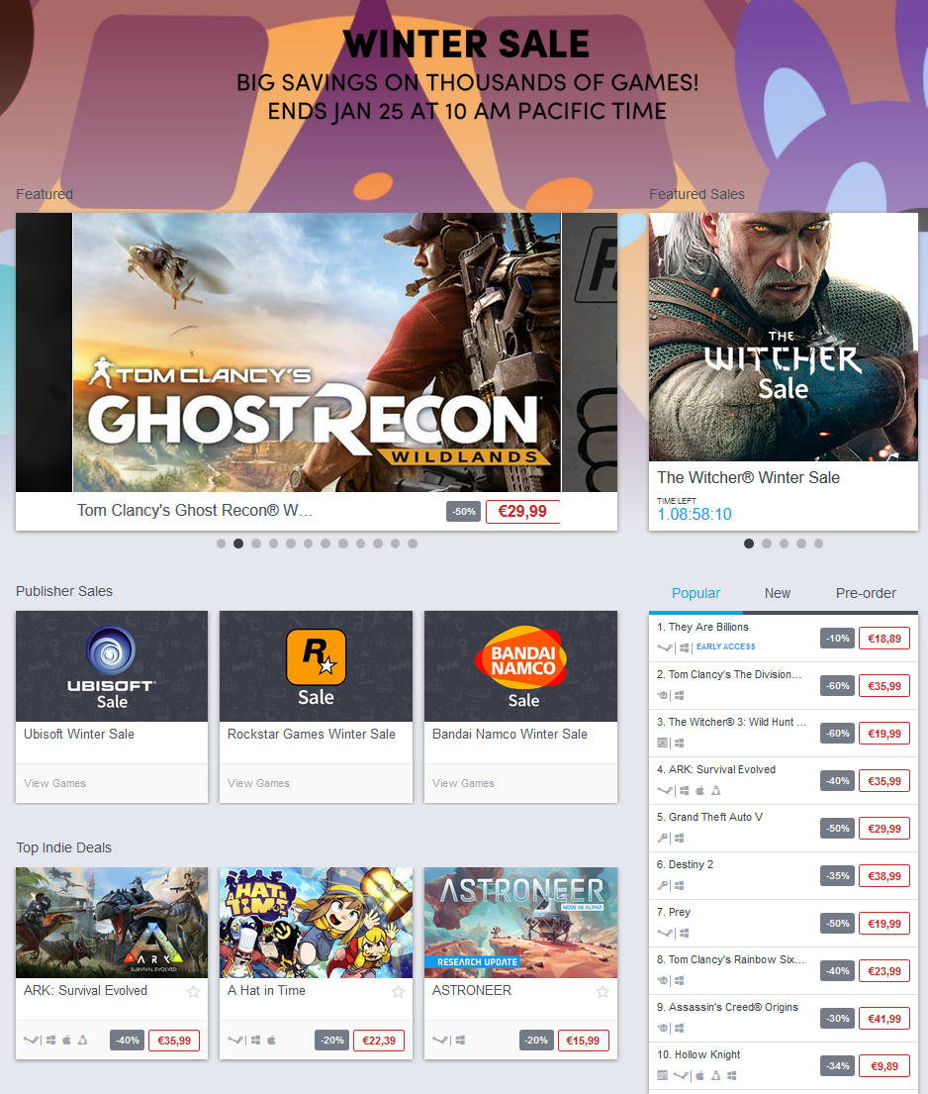This screenshot has width=928, height=1094.
Task: Click the 1.08:58:10 time left countdown
Action: (695, 514)
